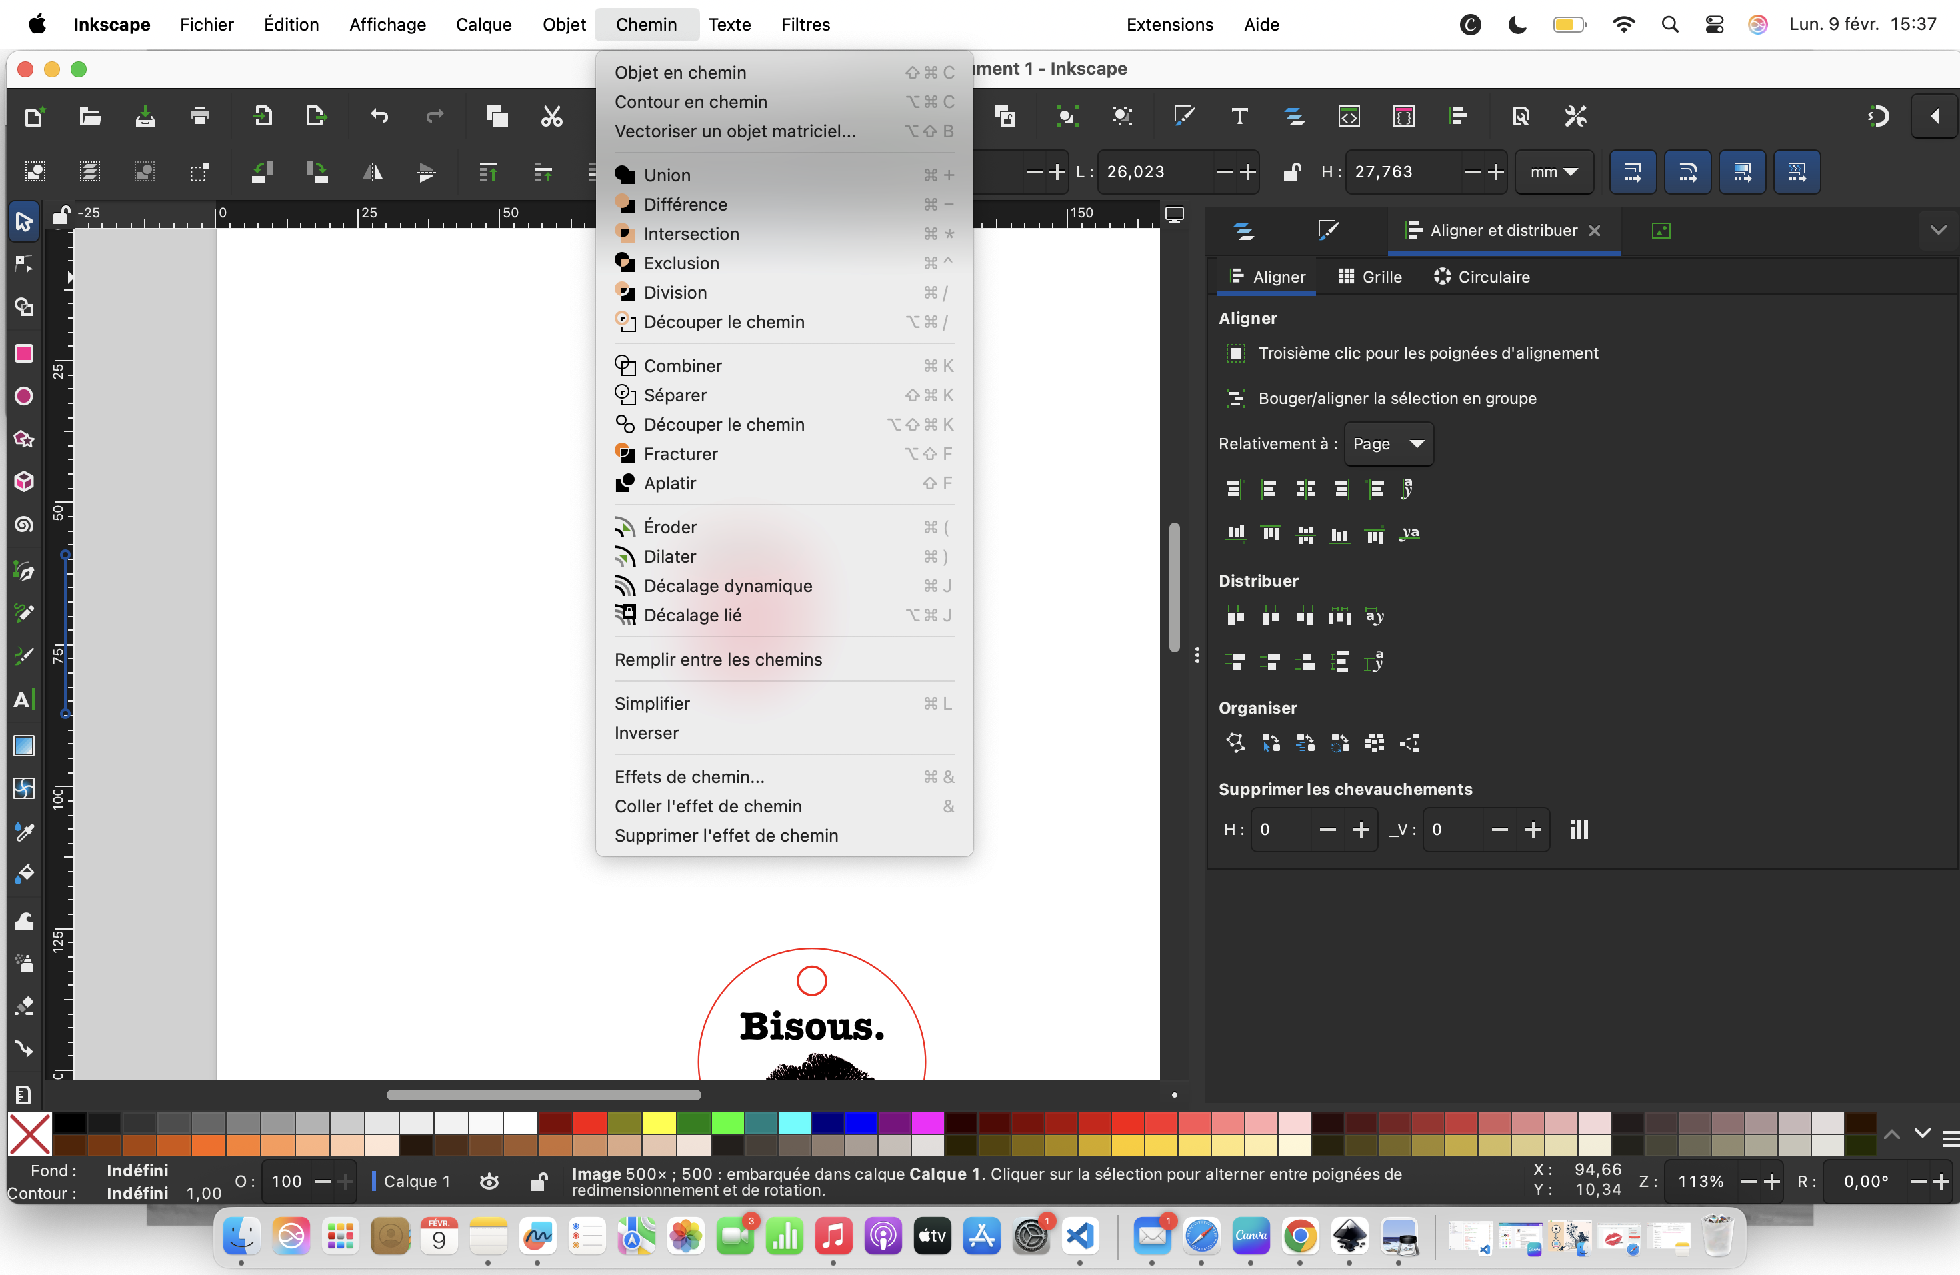Screen dimensions: 1960x1275
Task: Select the Spiral tool
Action: coord(23,525)
